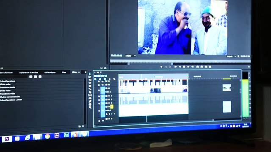Select the Pen tool
This screenshot has height=152, width=271.
click(x=90, y=101)
